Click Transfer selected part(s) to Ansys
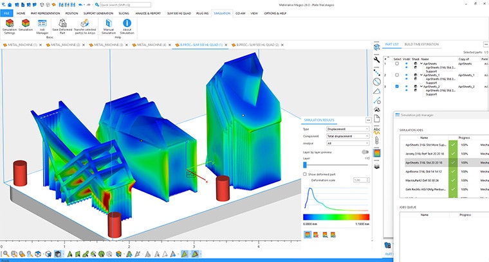Image resolution: width=489 pixels, height=262 pixels. (84, 26)
